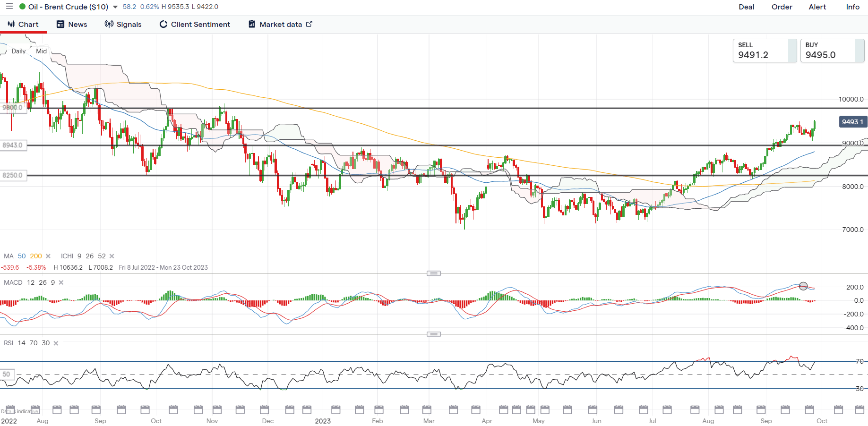Image resolution: width=868 pixels, height=426 pixels.
Task: Select the 8250.0 horizontal line label
Action: (13, 175)
